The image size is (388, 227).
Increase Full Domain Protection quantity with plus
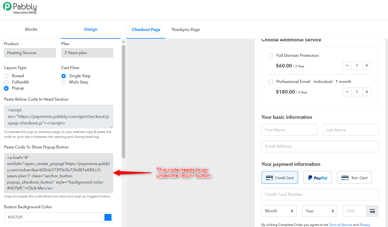point(367,66)
